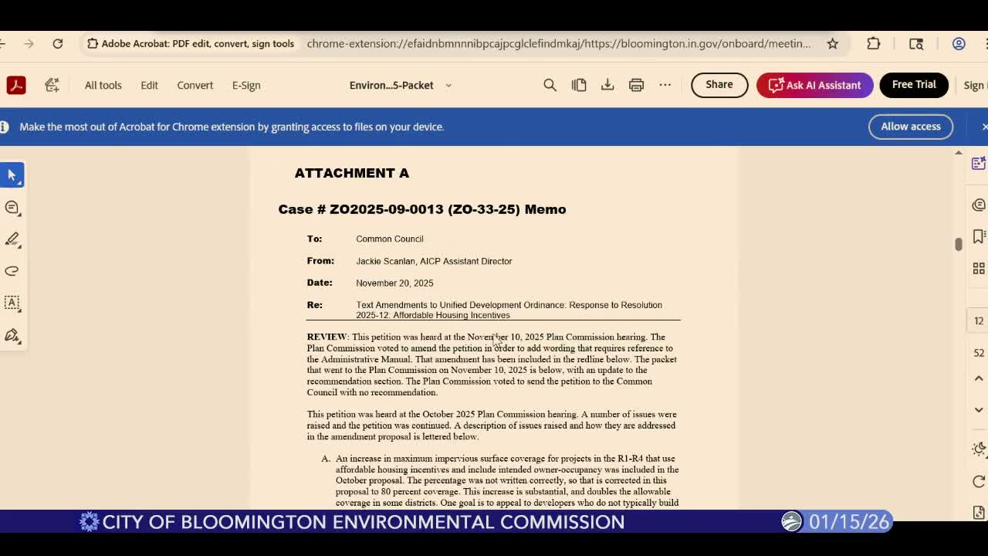This screenshot has width=988, height=556.
Task: Toggle the browser side panel
Action: pyautogui.click(x=915, y=44)
